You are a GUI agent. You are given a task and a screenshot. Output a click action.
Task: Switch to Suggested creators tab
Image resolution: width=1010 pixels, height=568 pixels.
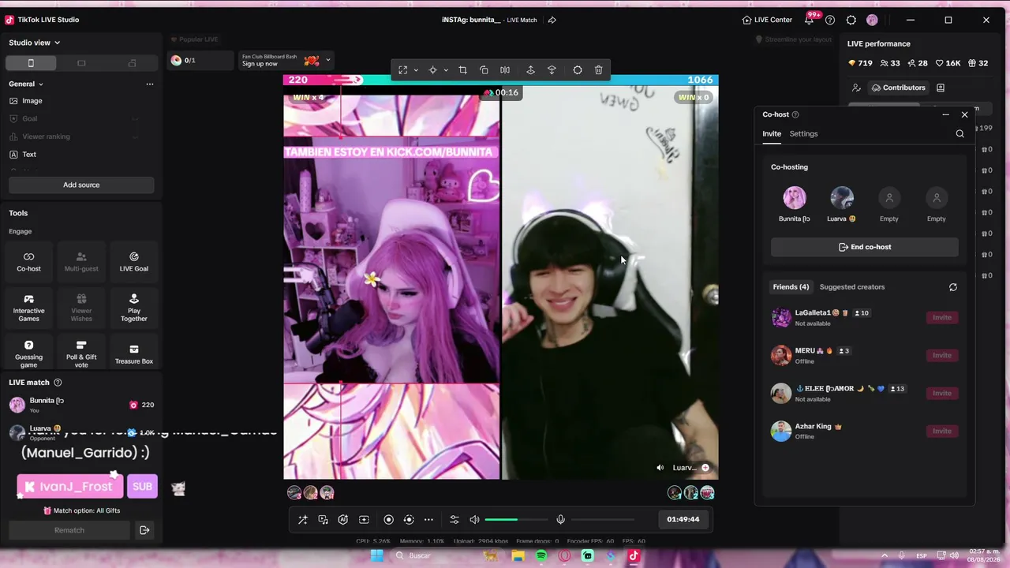[x=852, y=287]
